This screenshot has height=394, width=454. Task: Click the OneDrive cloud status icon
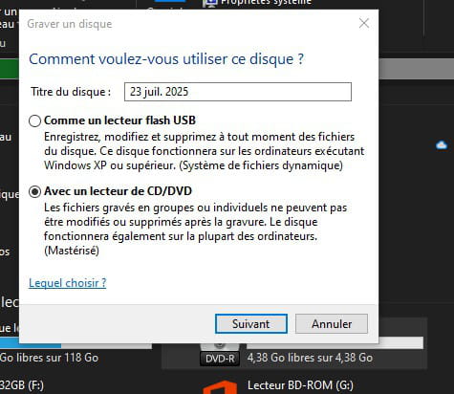442,145
